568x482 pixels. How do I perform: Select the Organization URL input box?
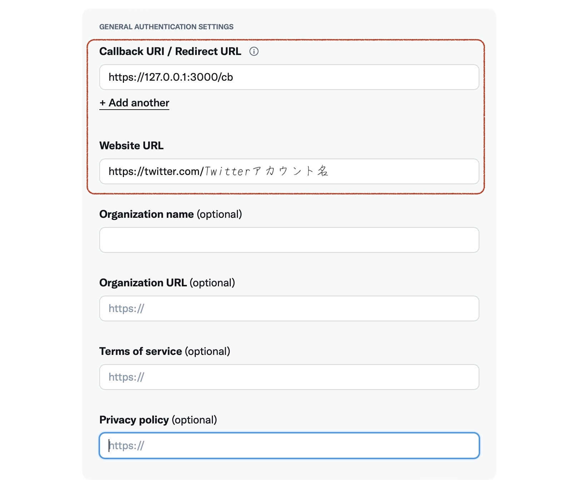coord(289,308)
